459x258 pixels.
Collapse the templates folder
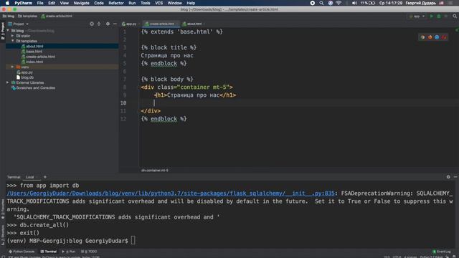tap(13, 42)
